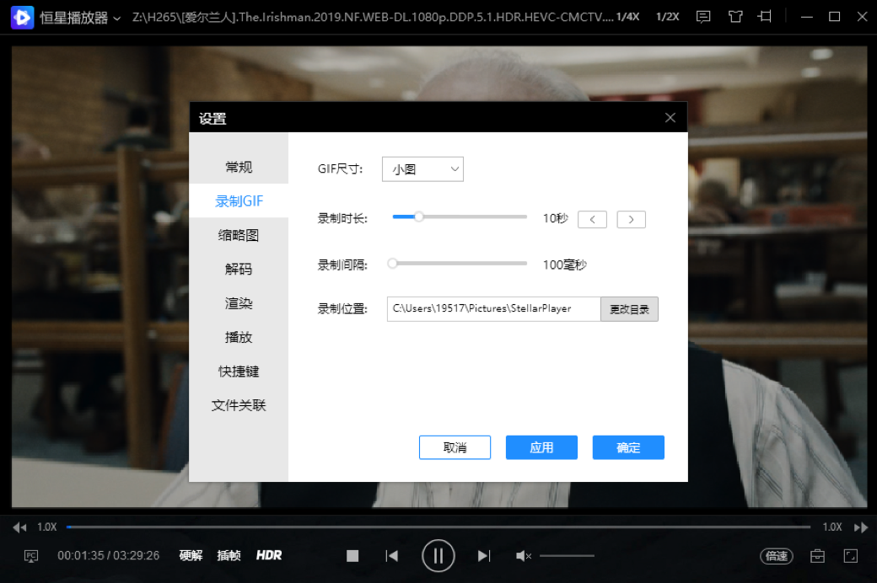Toggle 硬解 hardware decoding
877x583 pixels.
coord(190,555)
